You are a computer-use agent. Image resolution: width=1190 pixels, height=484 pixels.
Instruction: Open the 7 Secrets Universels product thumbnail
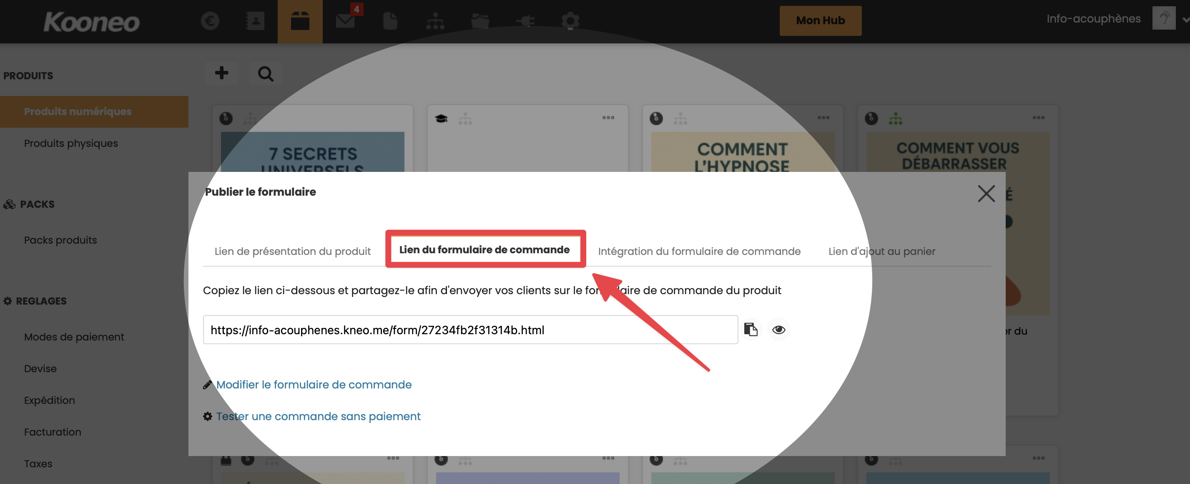point(312,152)
